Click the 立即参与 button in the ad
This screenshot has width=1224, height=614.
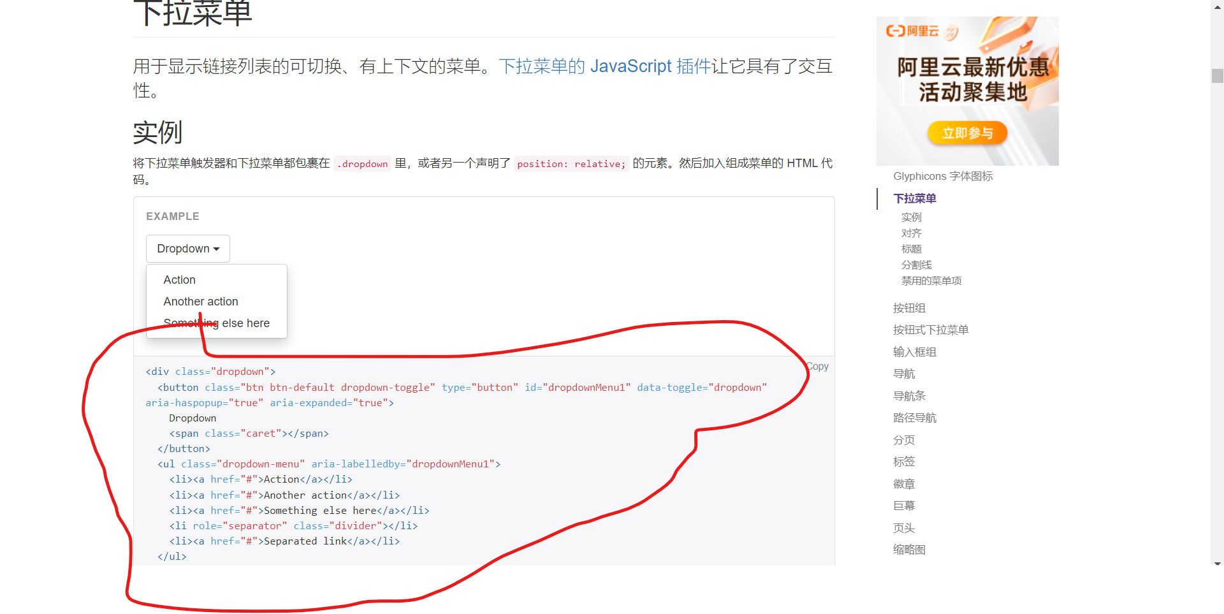[967, 133]
